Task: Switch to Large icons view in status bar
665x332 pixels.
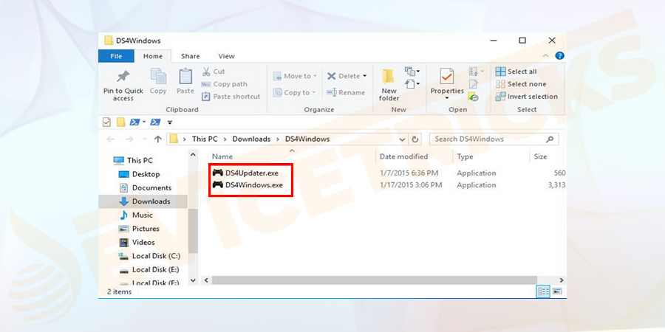Action: coord(557,291)
